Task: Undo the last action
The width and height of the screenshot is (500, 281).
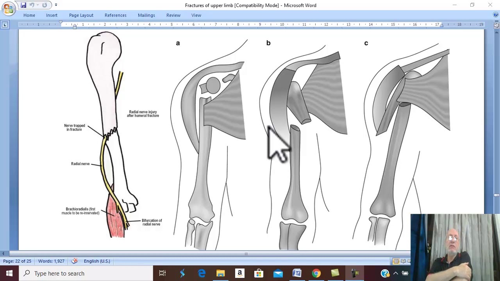Action: point(32,5)
